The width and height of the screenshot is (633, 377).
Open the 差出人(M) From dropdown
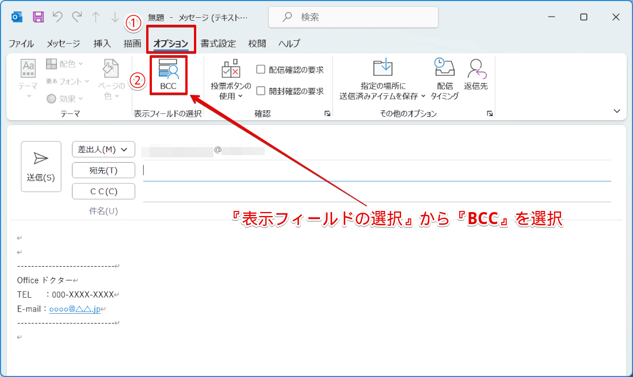point(103,149)
